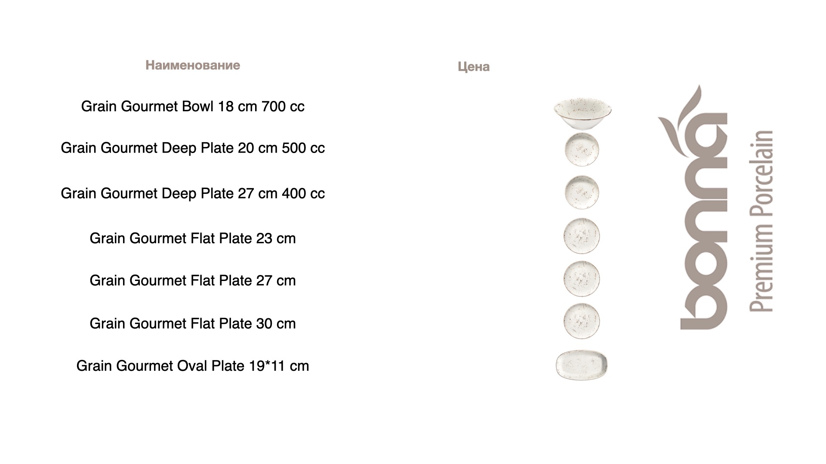This screenshot has height=464, width=826.
Task: Click the Flat Plate 27 cm image
Action: point(582,278)
